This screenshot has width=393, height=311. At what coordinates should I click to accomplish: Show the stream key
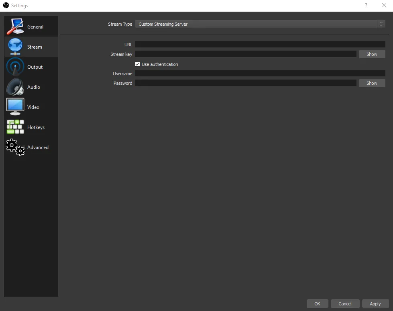[372, 54]
